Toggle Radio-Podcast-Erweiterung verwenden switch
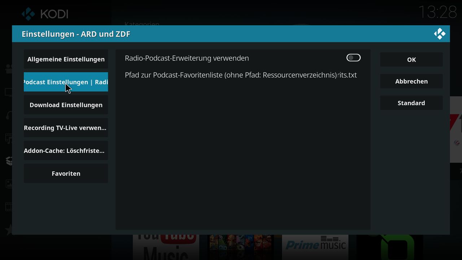 [x=353, y=58]
